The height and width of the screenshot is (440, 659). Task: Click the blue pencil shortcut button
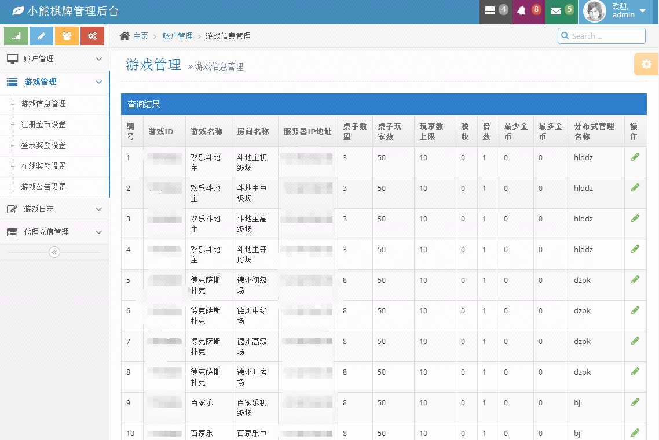click(x=41, y=36)
